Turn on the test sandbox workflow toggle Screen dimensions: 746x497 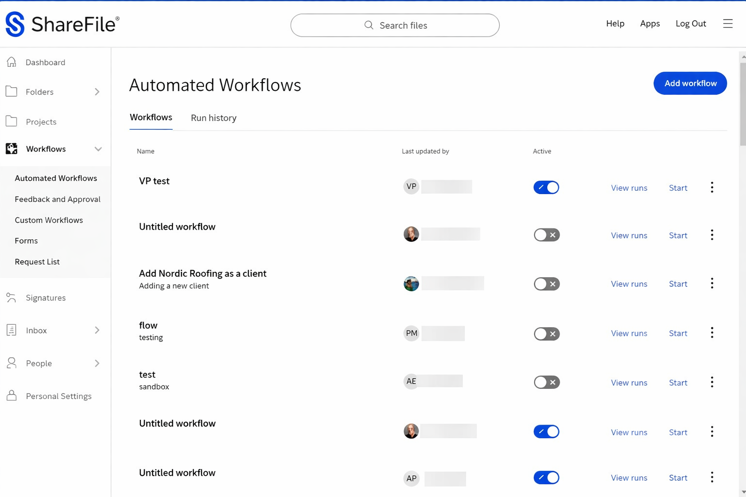point(546,382)
